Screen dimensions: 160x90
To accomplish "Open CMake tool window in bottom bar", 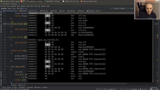I will (45, 87).
